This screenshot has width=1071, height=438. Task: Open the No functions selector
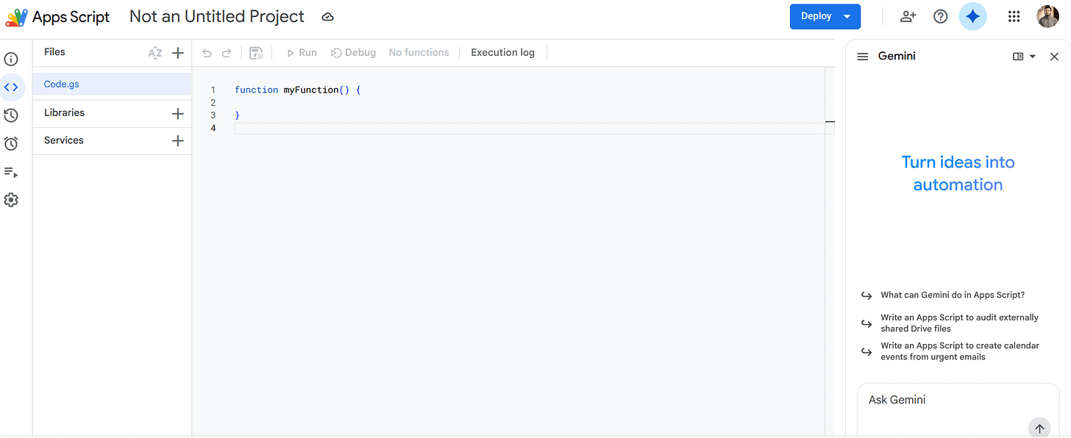pyautogui.click(x=419, y=53)
